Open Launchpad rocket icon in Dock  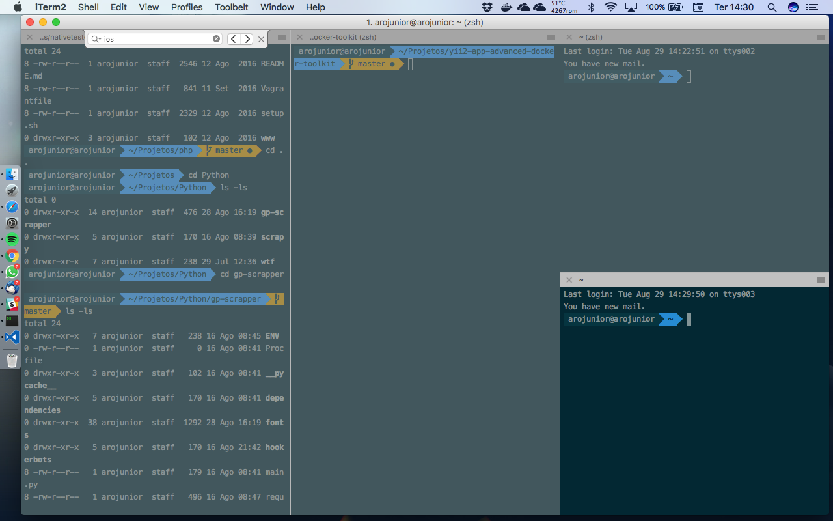tap(12, 191)
